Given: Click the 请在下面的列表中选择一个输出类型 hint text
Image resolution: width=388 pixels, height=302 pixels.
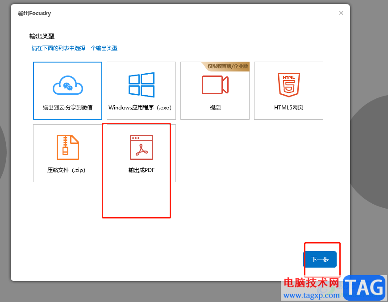Looking at the screenshot, I should [75, 48].
